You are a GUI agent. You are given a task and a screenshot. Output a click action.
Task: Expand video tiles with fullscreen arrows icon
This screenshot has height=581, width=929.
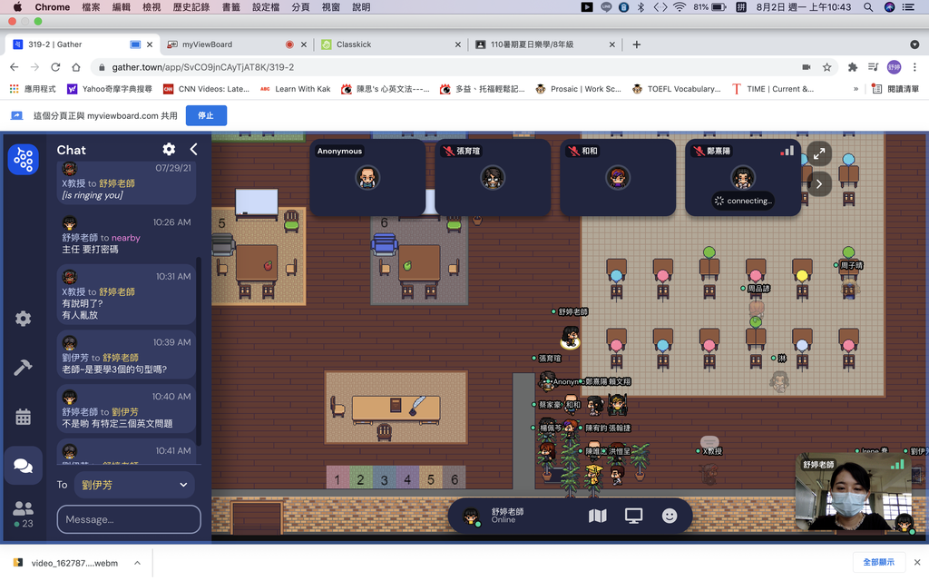(x=819, y=154)
